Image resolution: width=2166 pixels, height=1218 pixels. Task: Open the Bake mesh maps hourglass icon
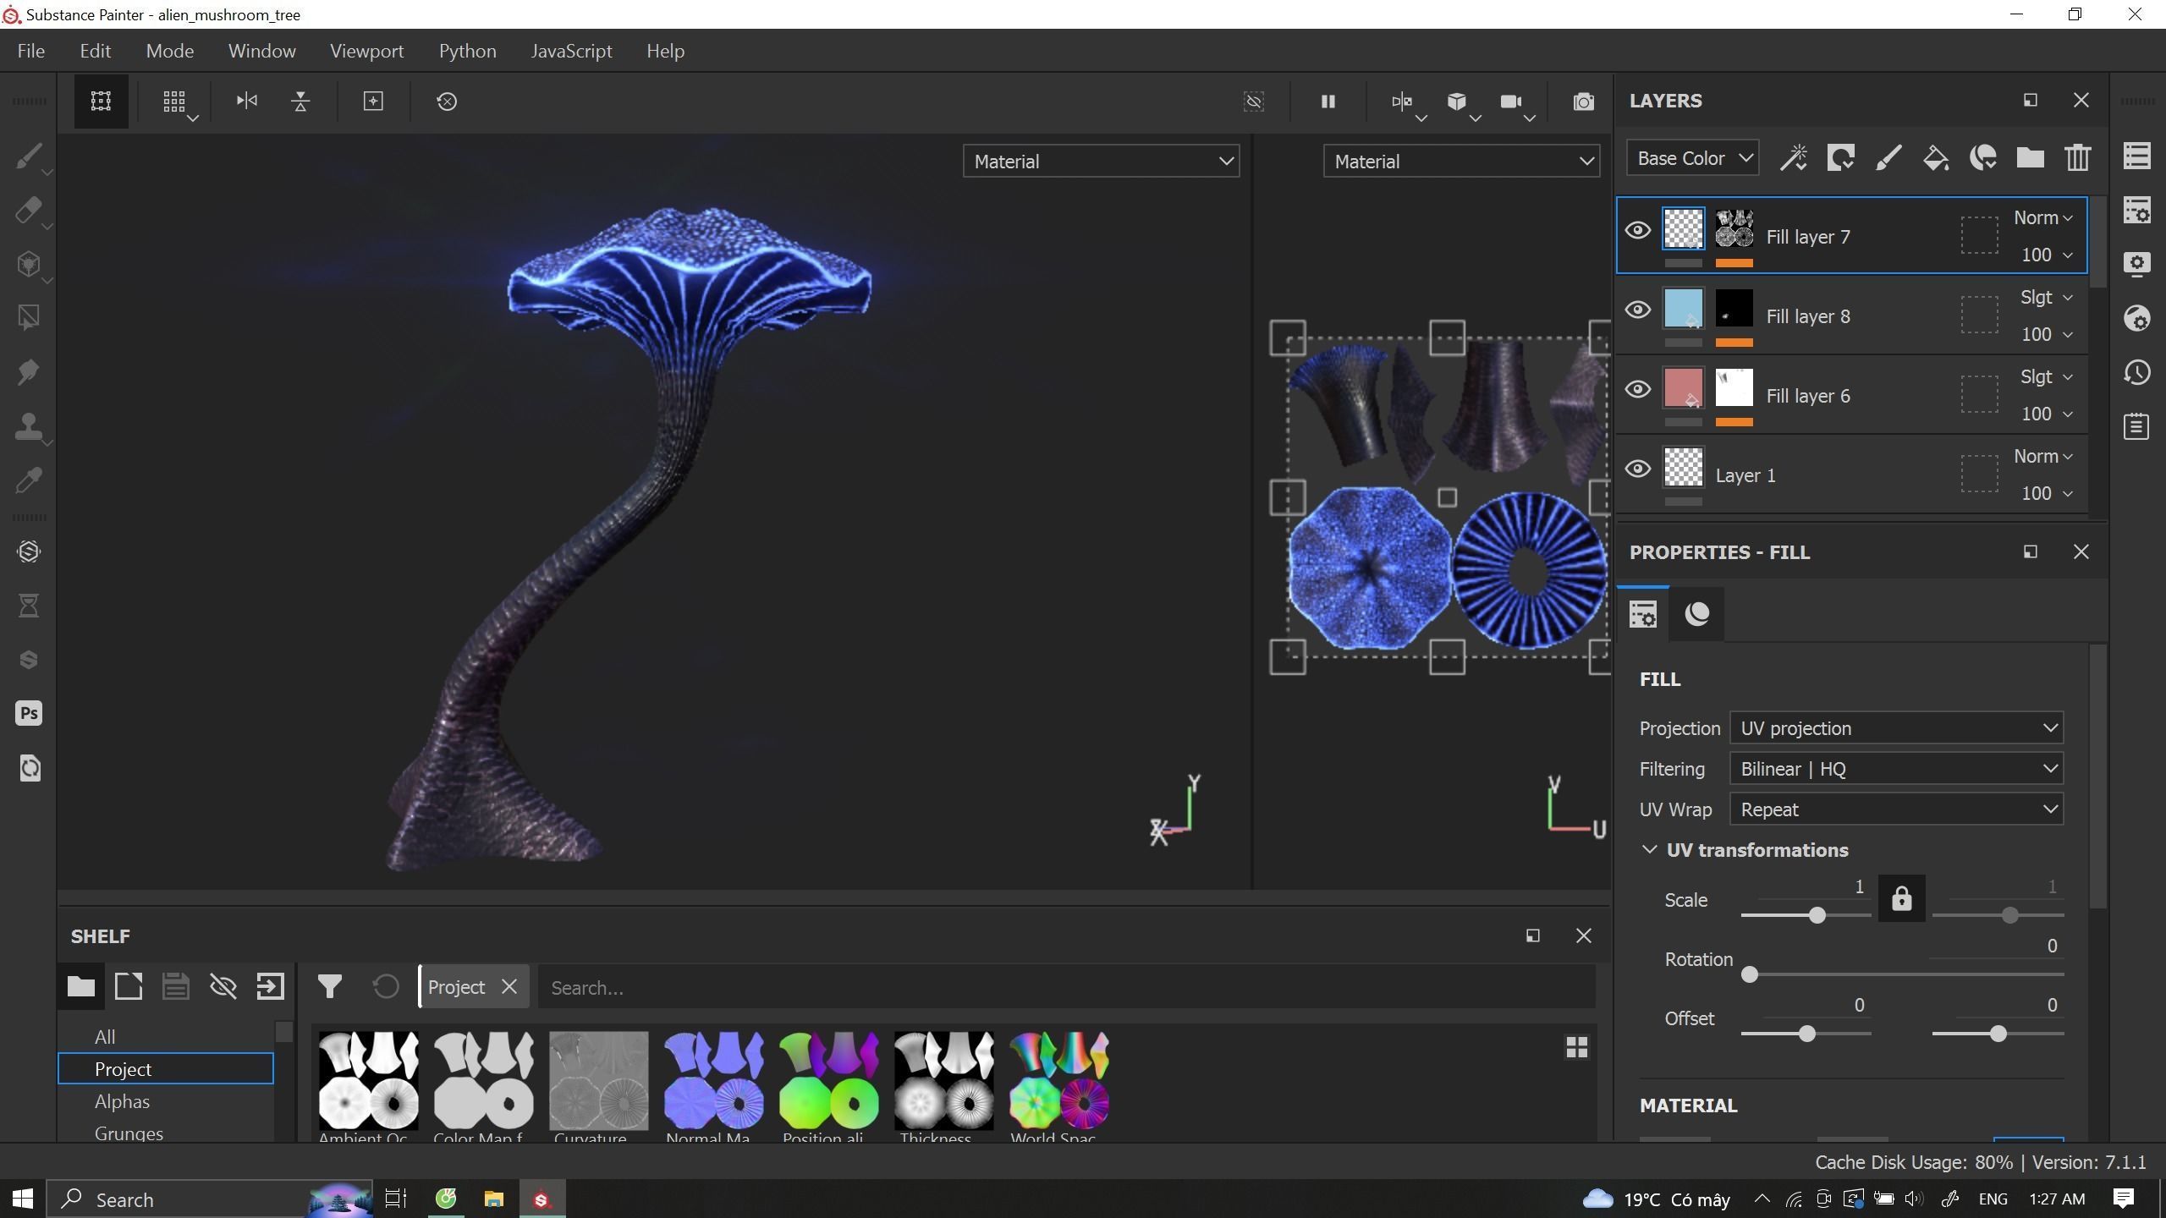pos(29,606)
